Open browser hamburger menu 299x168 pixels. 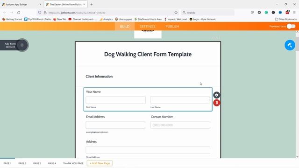click(294, 13)
